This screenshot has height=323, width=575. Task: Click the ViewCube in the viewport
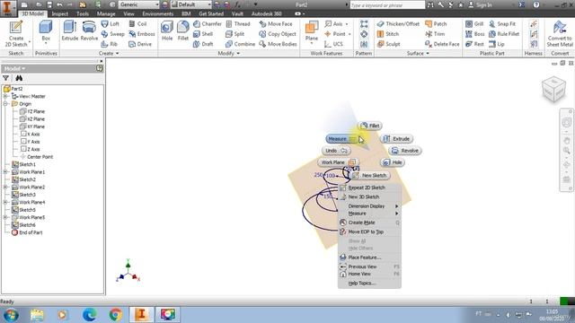pos(553,89)
